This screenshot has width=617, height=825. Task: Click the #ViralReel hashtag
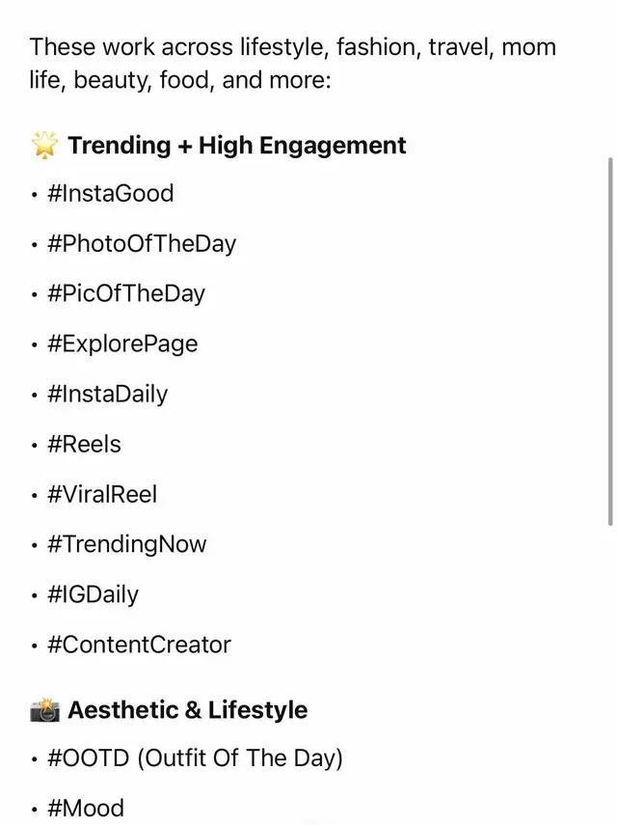click(102, 494)
